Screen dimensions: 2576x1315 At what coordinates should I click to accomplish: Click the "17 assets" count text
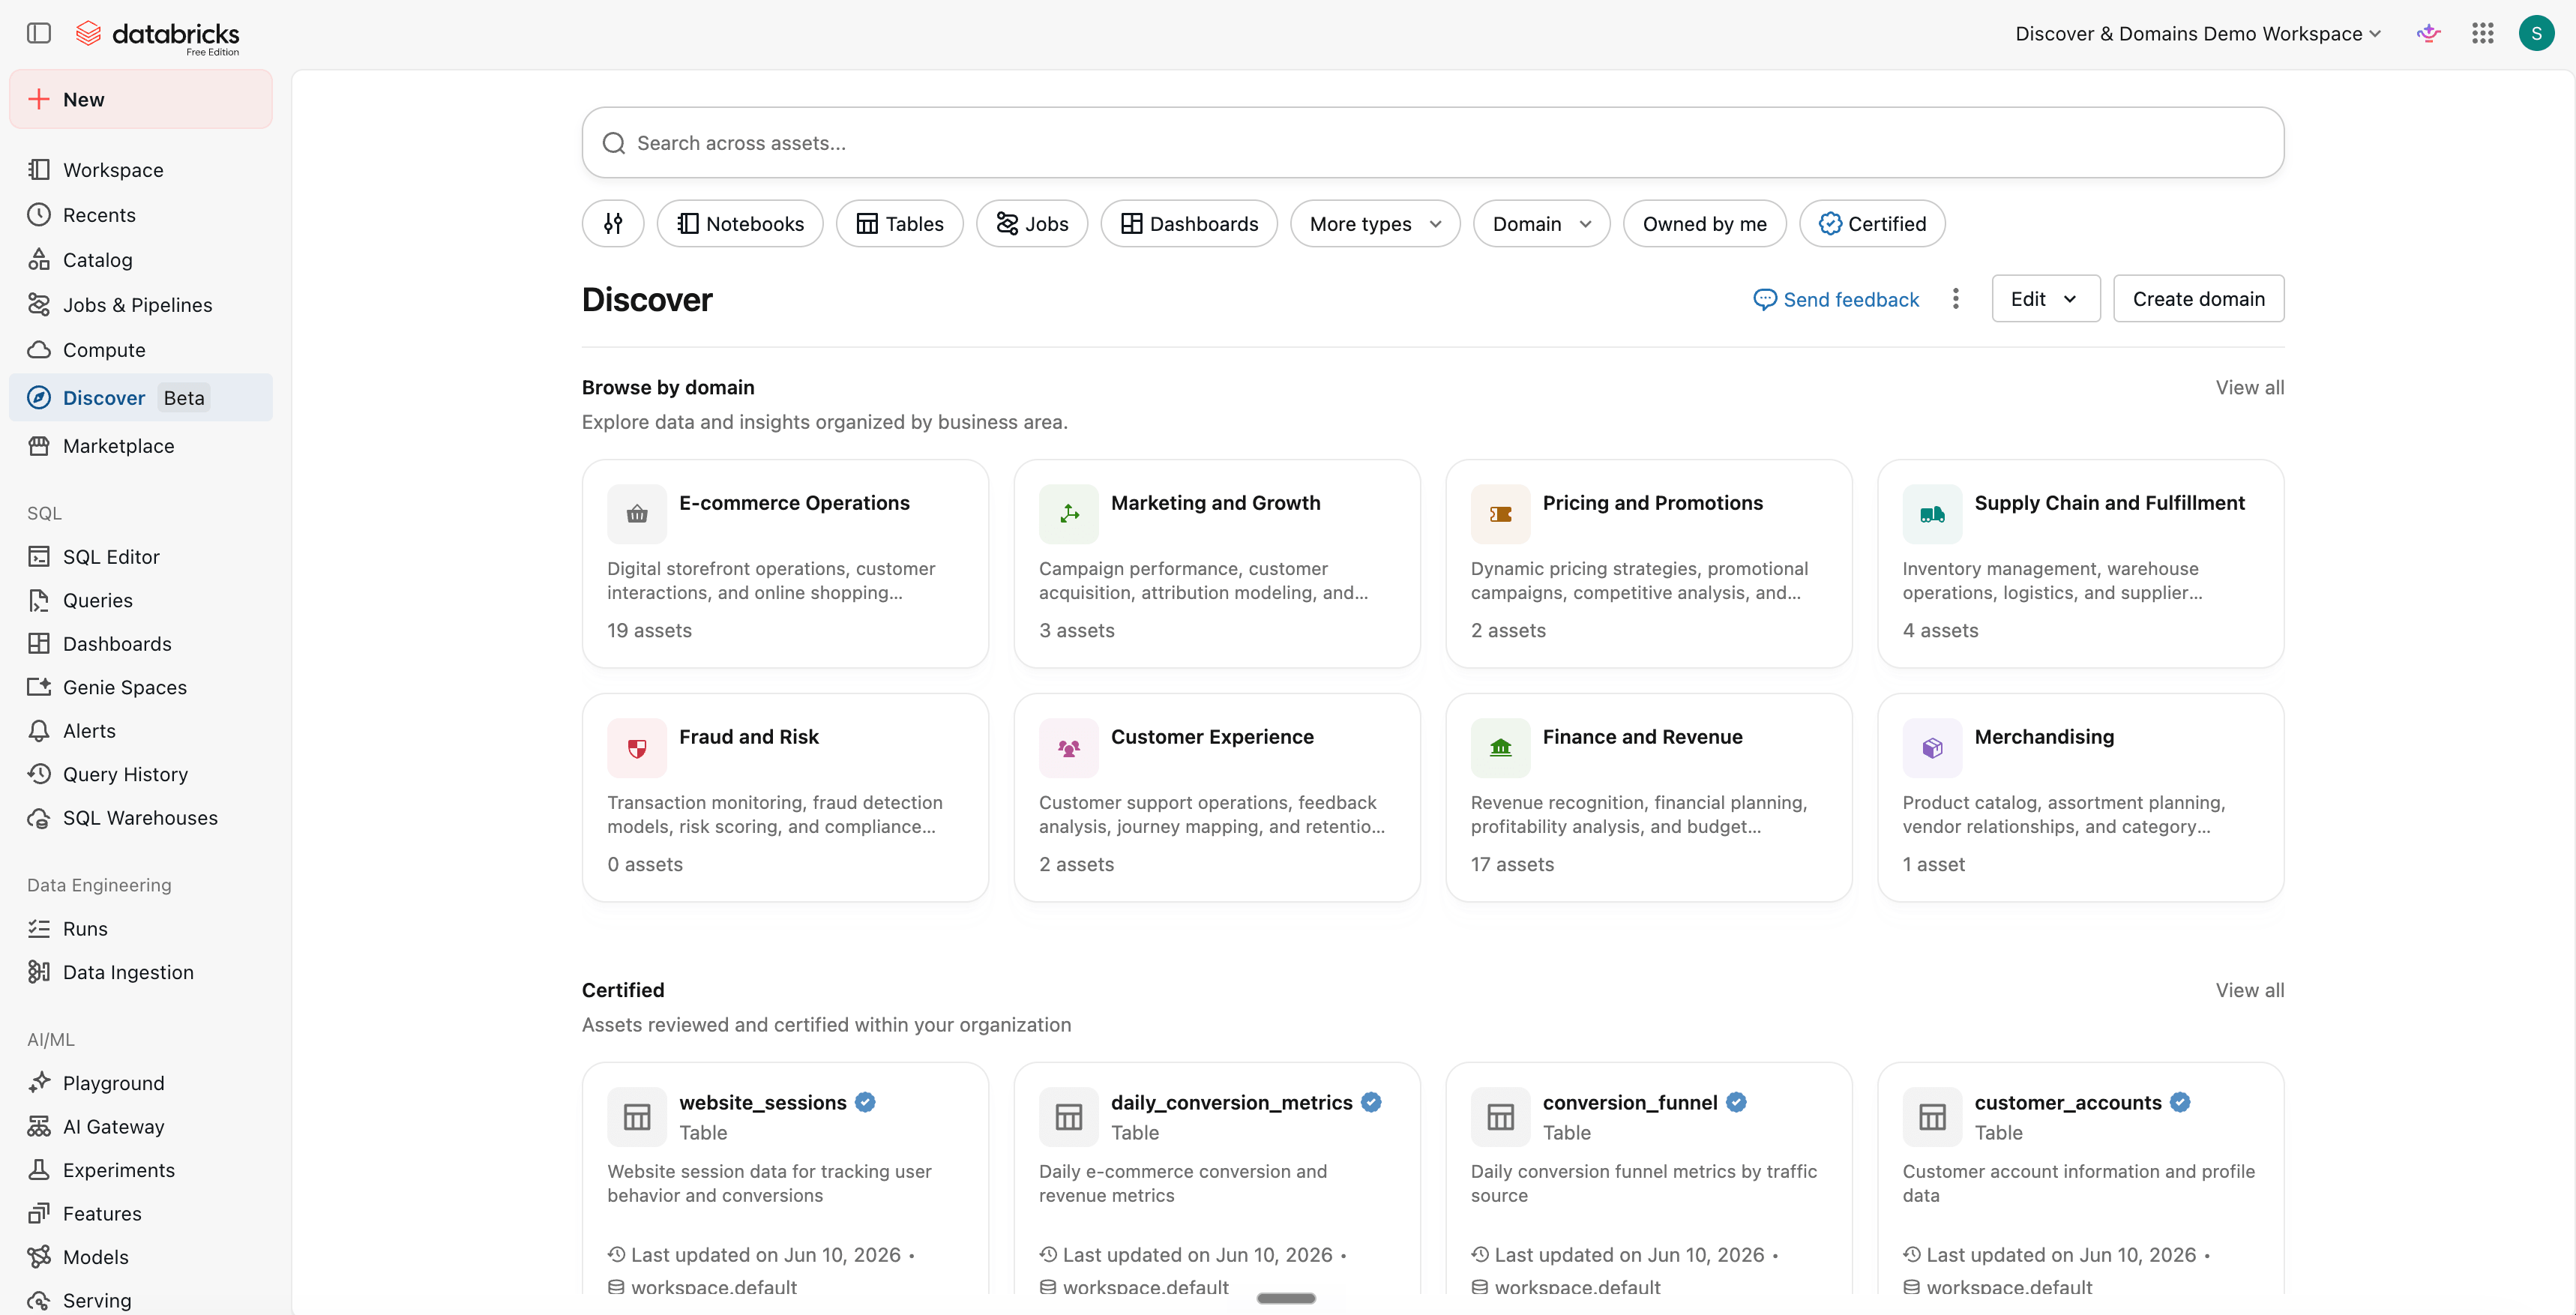[1512, 865]
